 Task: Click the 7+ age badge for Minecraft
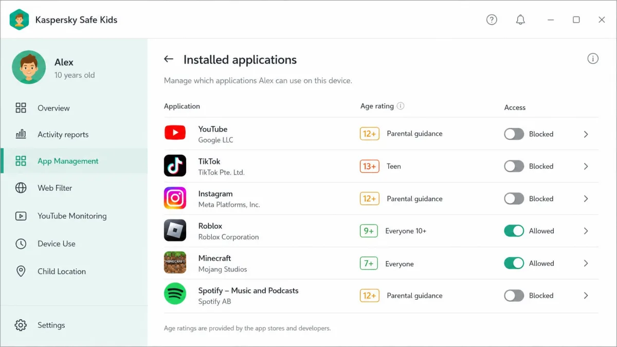[x=369, y=263]
